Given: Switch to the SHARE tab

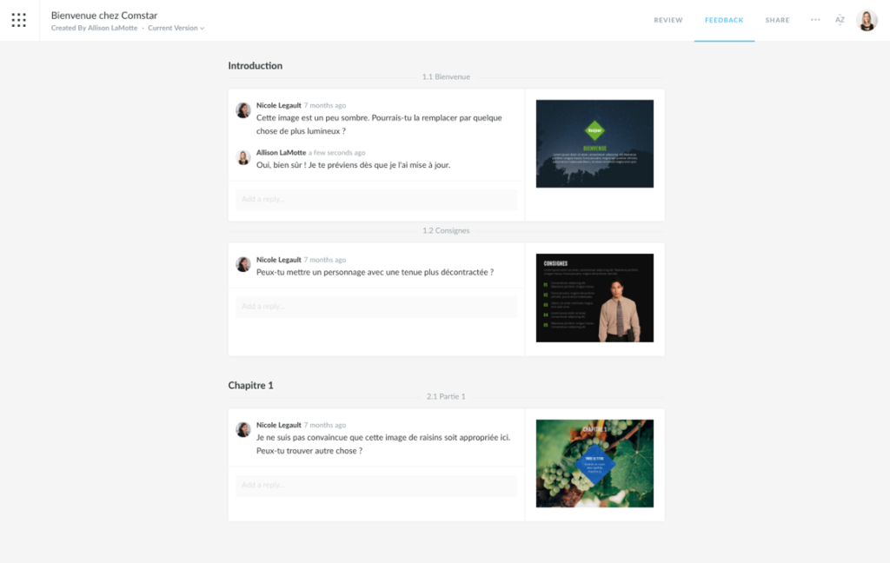Looking at the screenshot, I should (777, 19).
